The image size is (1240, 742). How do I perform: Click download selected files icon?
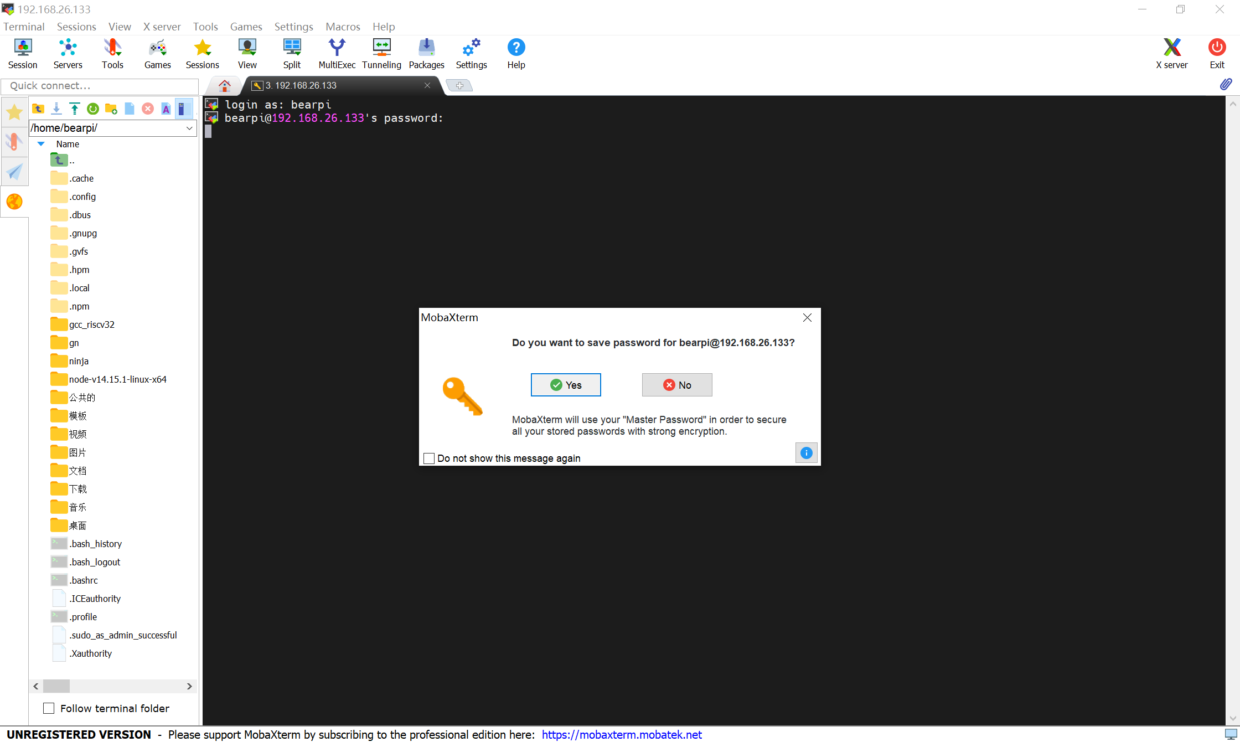56,109
